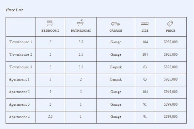Click the $949,000 price for Apartment 2
194x129 pixels.
(171, 92)
